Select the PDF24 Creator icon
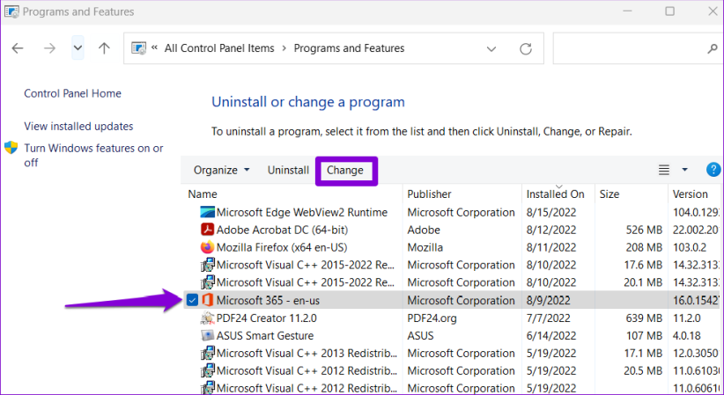The height and width of the screenshot is (395, 724). [207, 318]
